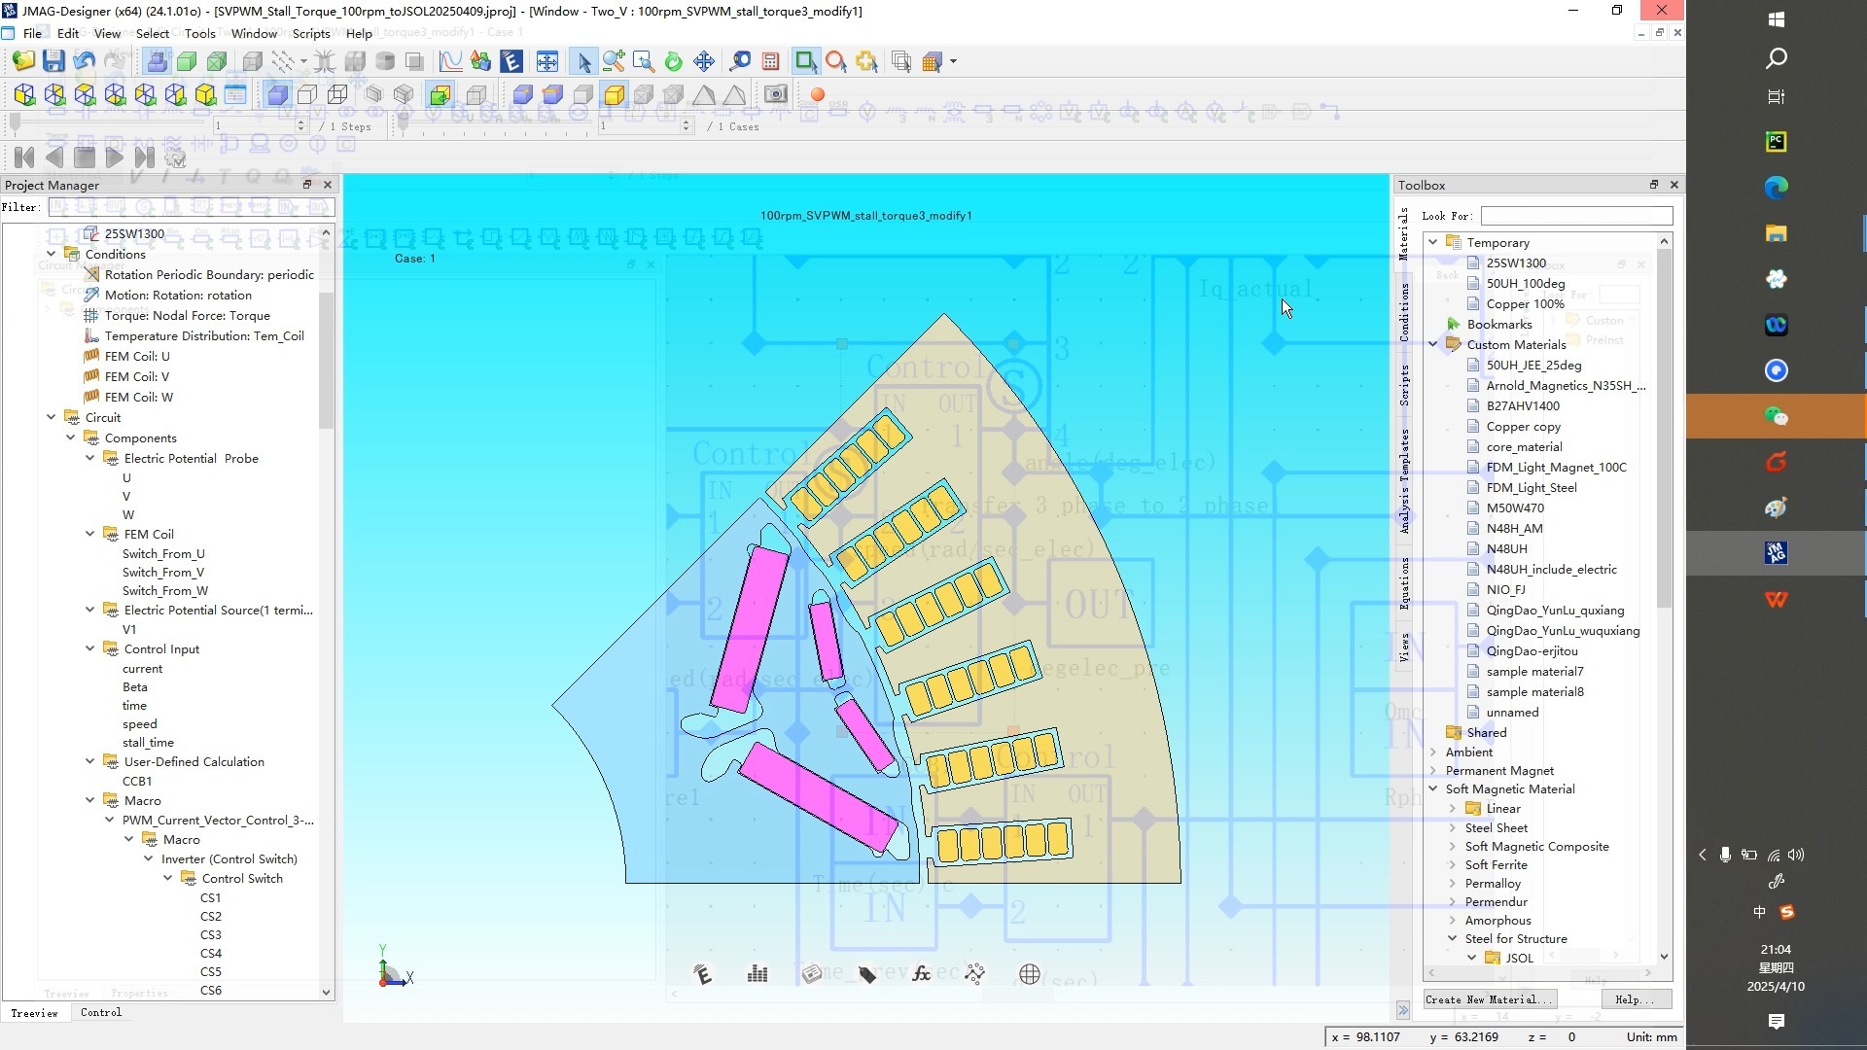Click the camera snapshot icon
Image resolution: width=1867 pixels, height=1050 pixels.
point(775,94)
